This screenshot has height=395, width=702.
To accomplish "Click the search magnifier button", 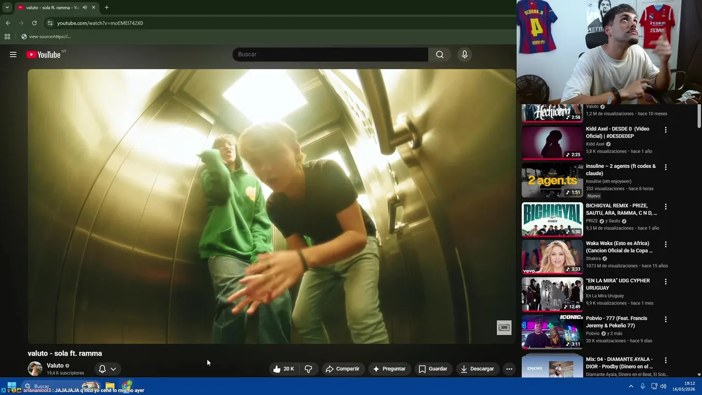I will [x=440, y=54].
